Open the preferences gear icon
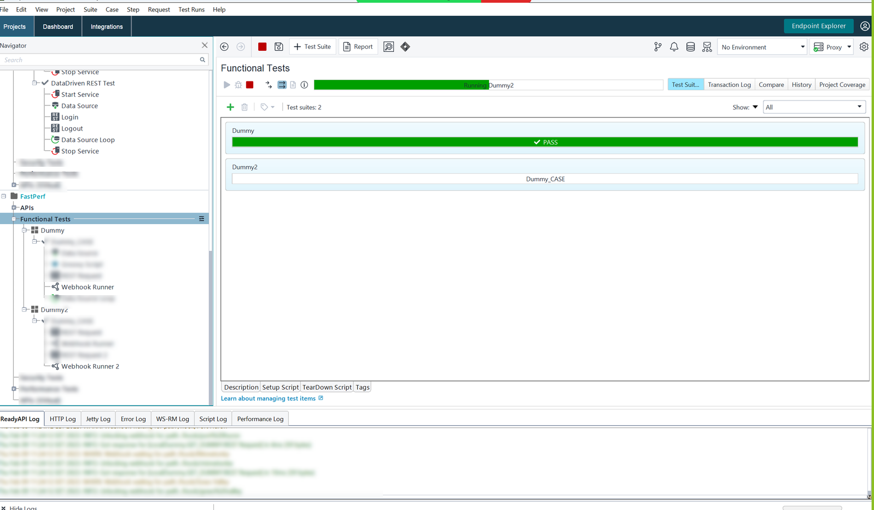This screenshot has width=874, height=510. tap(864, 47)
